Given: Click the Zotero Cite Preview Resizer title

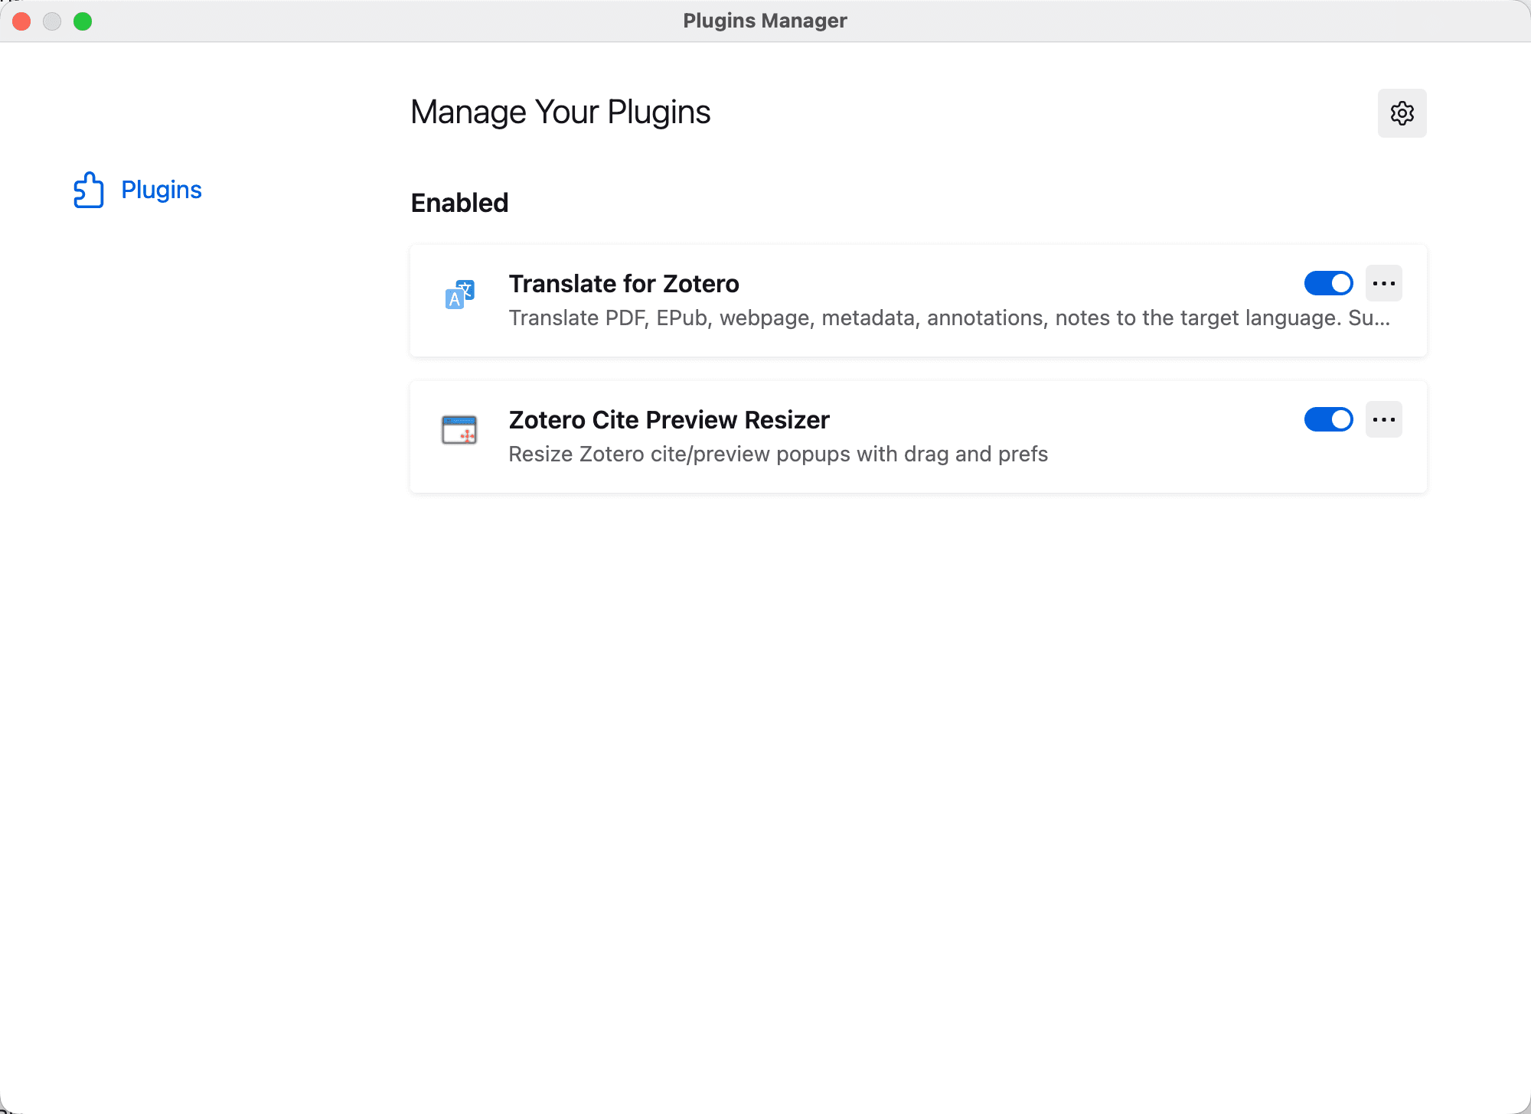Looking at the screenshot, I should pos(669,420).
